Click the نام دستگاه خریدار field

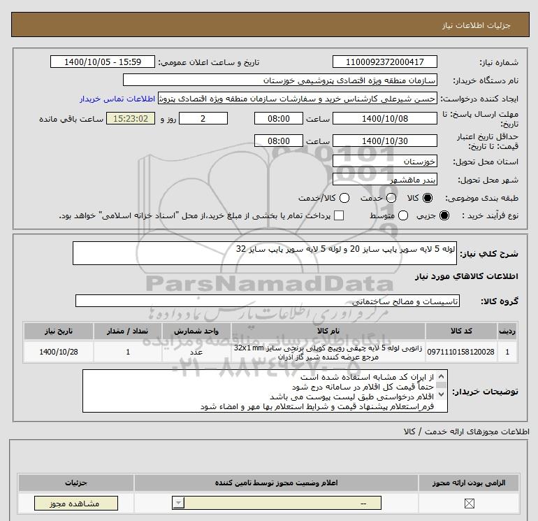tap(280, 80)
